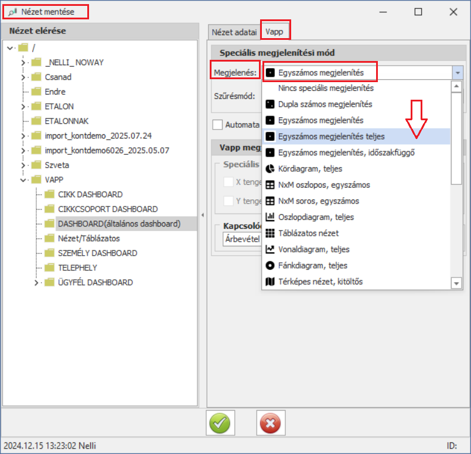This screenshot has width=471, height=454.
Task: Pick NxM oszlopos, egyszámos option
Action: [323, 185]
